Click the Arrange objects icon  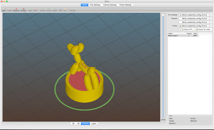[24, 9]
